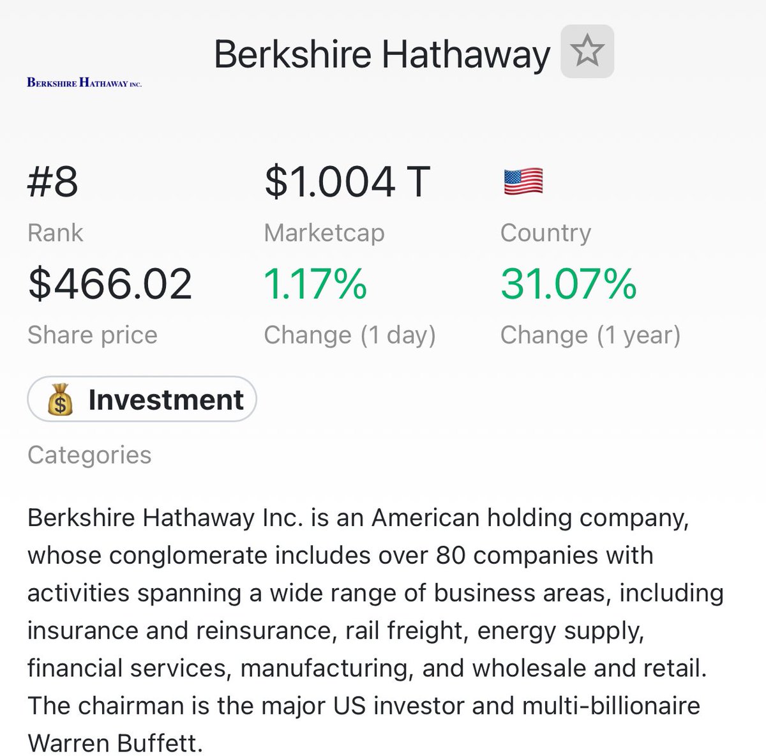766x756 pixels.
Task: Tap the United States flag icon
Action: pyautogui.click(x=523, y=181)
